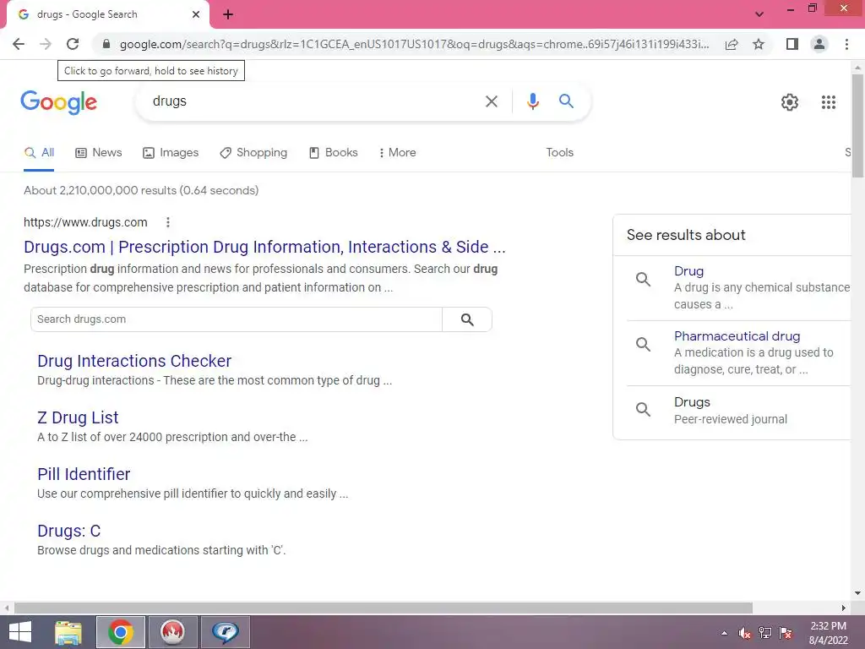The height and width of the screenshot is (649, 865).
Task: Open Drug Interactions Checker link
Action: 134,361
